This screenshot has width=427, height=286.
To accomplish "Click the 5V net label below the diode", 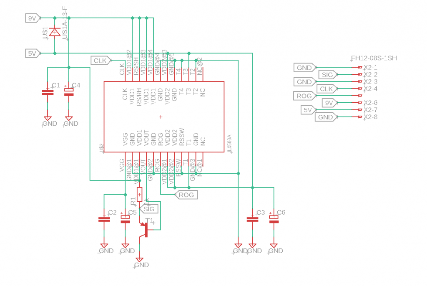I will click(33, 53).
